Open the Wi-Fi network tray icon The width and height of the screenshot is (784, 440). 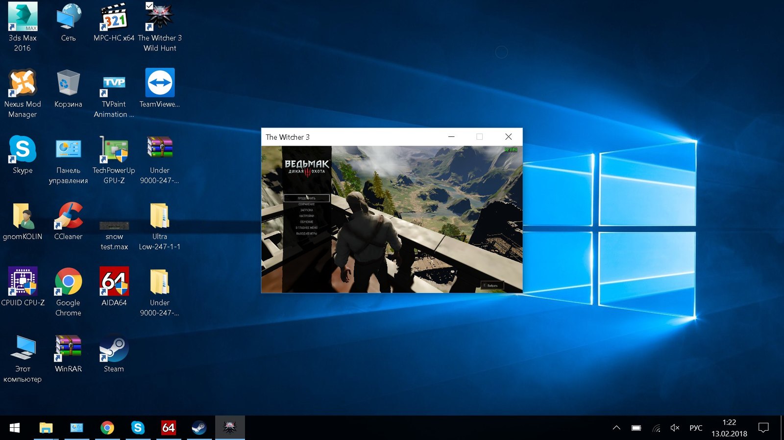[x=656, y=428]
